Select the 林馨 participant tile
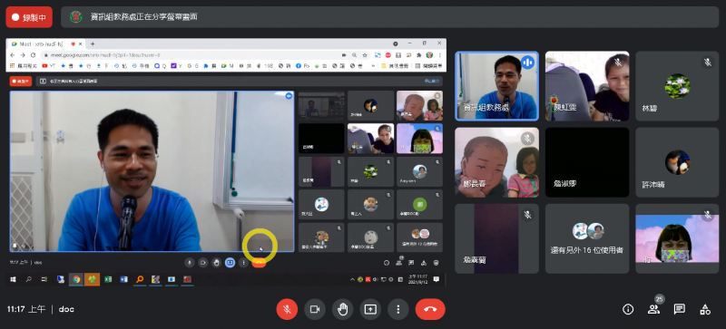Screen dimensions: 726x329 [x=677, y=86]
